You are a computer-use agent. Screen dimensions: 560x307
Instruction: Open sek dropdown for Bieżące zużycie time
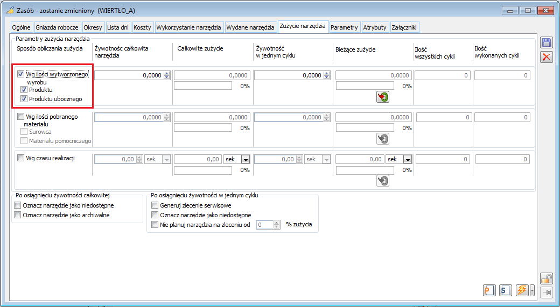tap(408, 159)
